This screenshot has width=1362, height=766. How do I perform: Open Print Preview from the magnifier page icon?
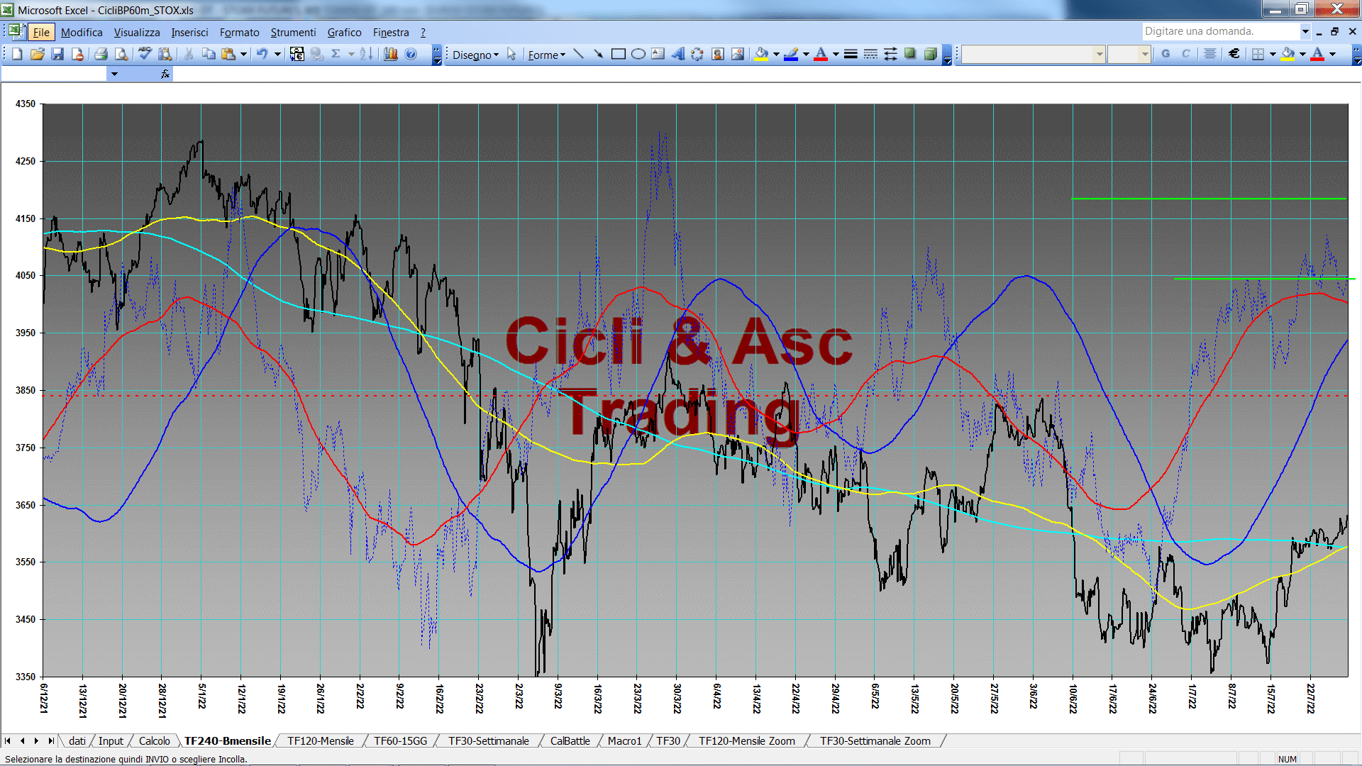tap(121, 54)
